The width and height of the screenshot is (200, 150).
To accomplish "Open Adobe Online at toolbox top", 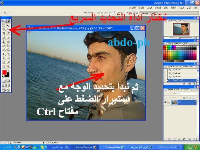I will [6, 21].
